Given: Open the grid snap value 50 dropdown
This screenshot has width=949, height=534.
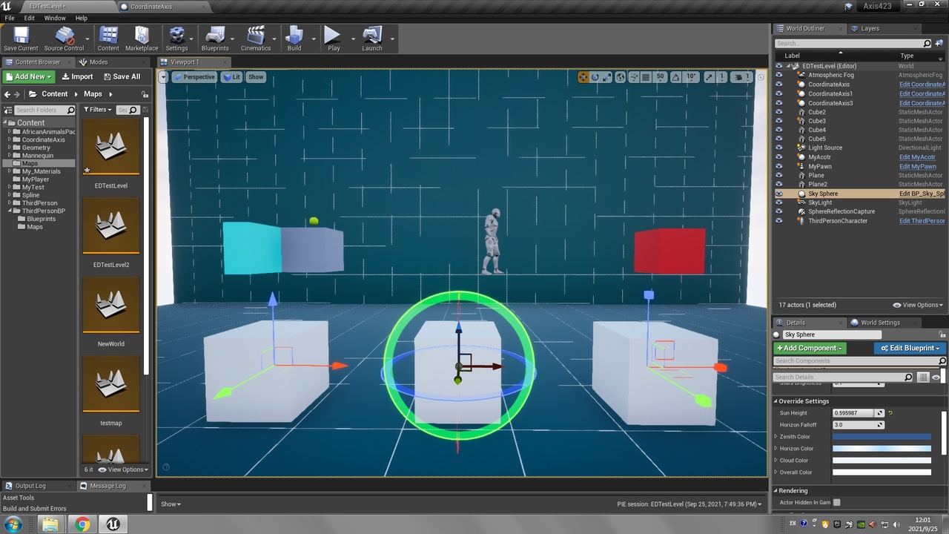Looking at the screenshot, I should 660,77.
